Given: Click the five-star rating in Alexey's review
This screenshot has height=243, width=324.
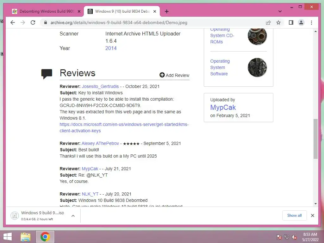Looking at the screenshot, I should [x=131, y=144].
